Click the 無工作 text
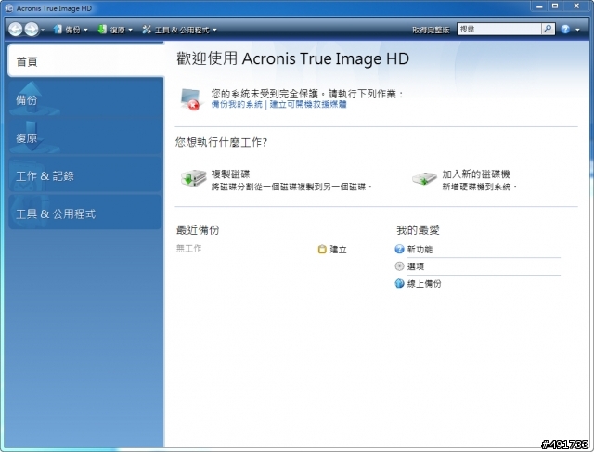Screen dimensions: 594x452 (x=188, y=248)
